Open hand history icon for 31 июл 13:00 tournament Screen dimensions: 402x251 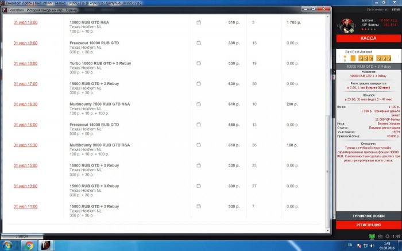[x=199, y=186]
